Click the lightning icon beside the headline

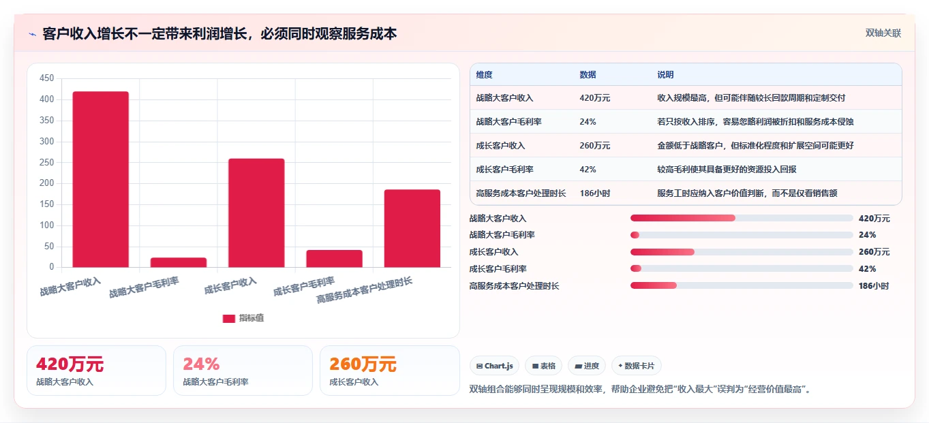[33, 34]
